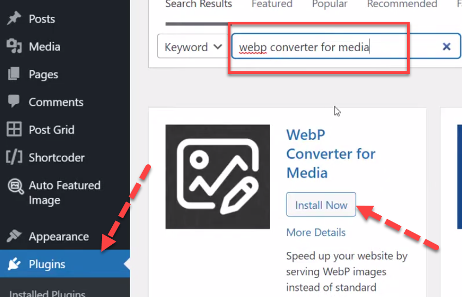Image resolution: width=462 pixels, height=297 pixels.
Task: Open the Installed Plugins submenu link
Action: (47, 293)
